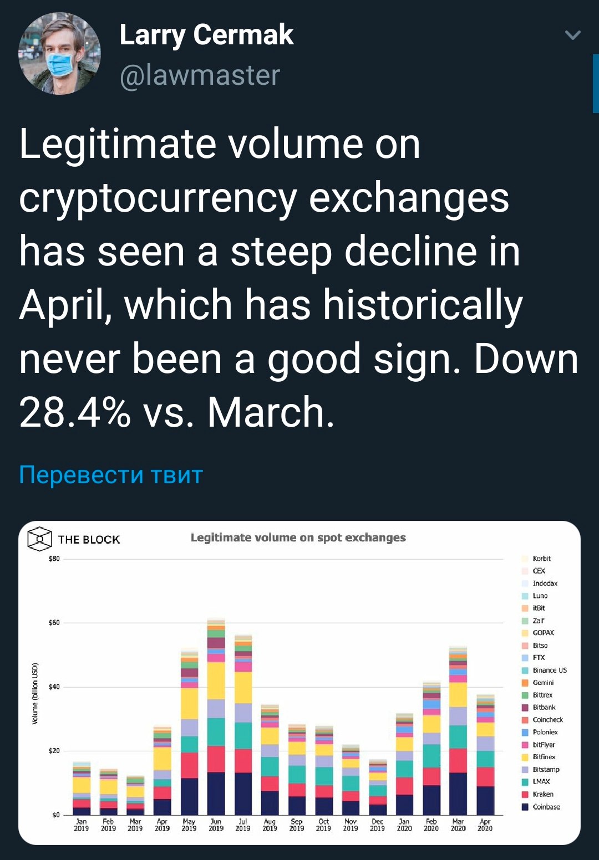Click The Block cube logo icon

[39, 539]
